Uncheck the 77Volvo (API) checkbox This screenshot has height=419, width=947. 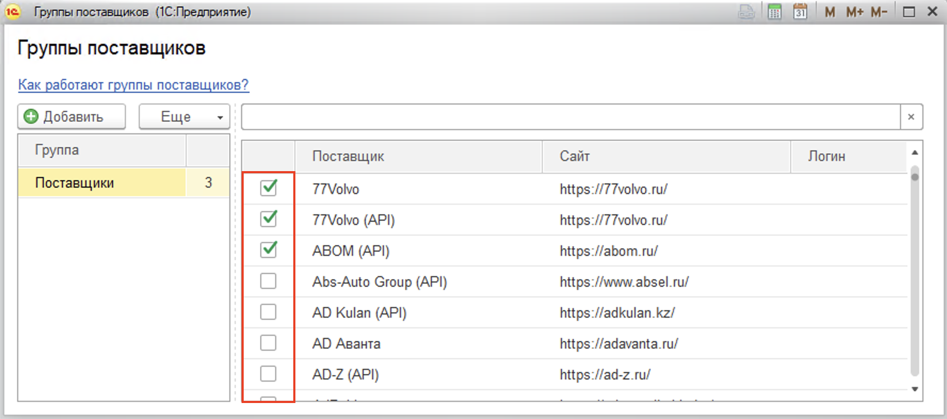[268, 219]
